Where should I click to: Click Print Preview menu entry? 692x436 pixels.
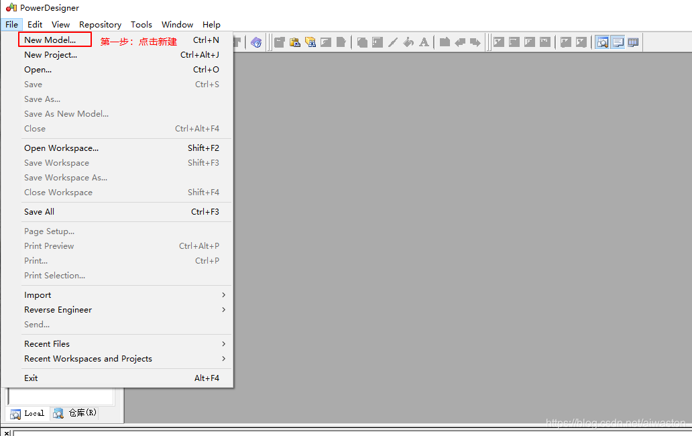(x=117, y=246)
